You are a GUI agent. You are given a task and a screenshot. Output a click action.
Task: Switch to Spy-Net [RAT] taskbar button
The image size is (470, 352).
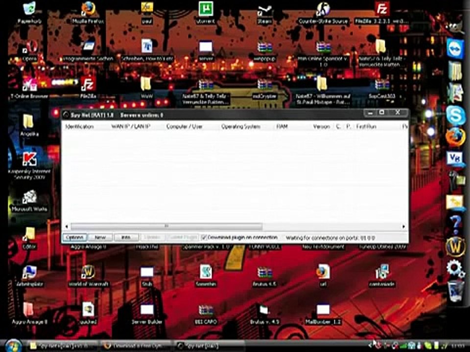pyautogui.click(x=209, y=346)
